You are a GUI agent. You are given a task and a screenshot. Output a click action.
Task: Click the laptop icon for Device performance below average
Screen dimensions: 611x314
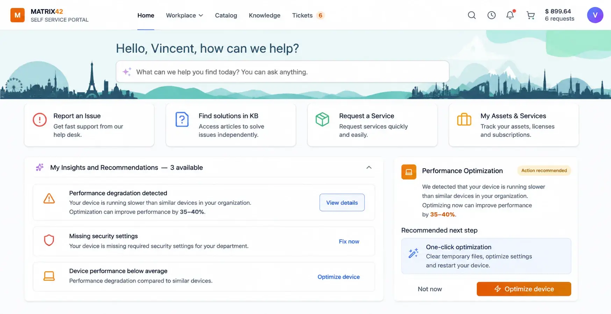pyautogui.click(x=49, y=276)
